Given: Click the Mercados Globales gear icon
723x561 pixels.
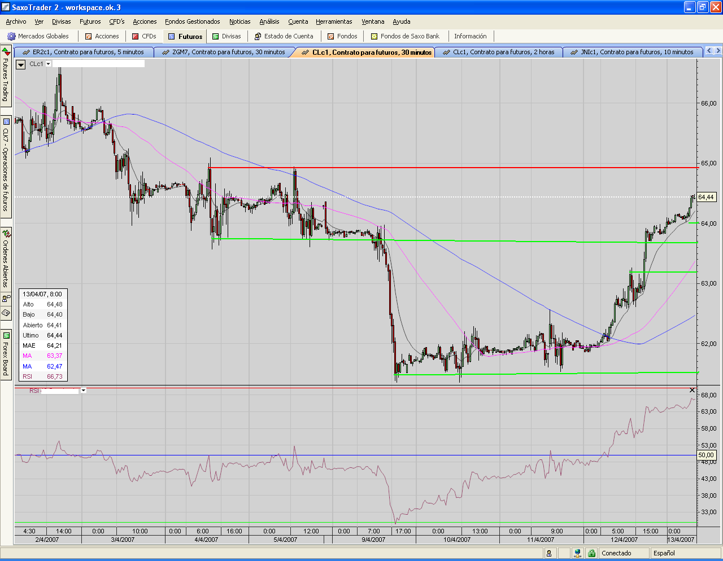Looking at the screenshot, I should (x=11, y=36).
